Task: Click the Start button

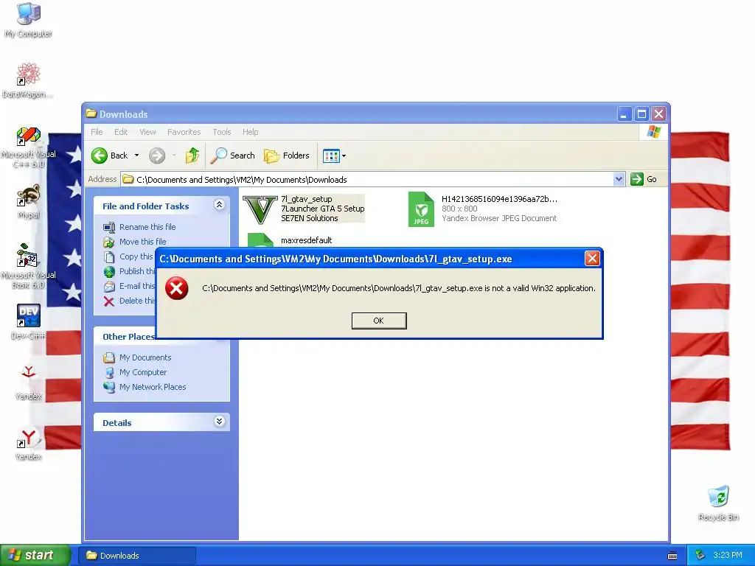Action: [35, 555]
